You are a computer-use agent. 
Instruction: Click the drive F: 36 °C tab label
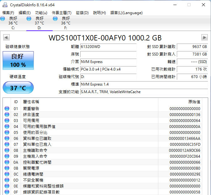click(66, 23)
